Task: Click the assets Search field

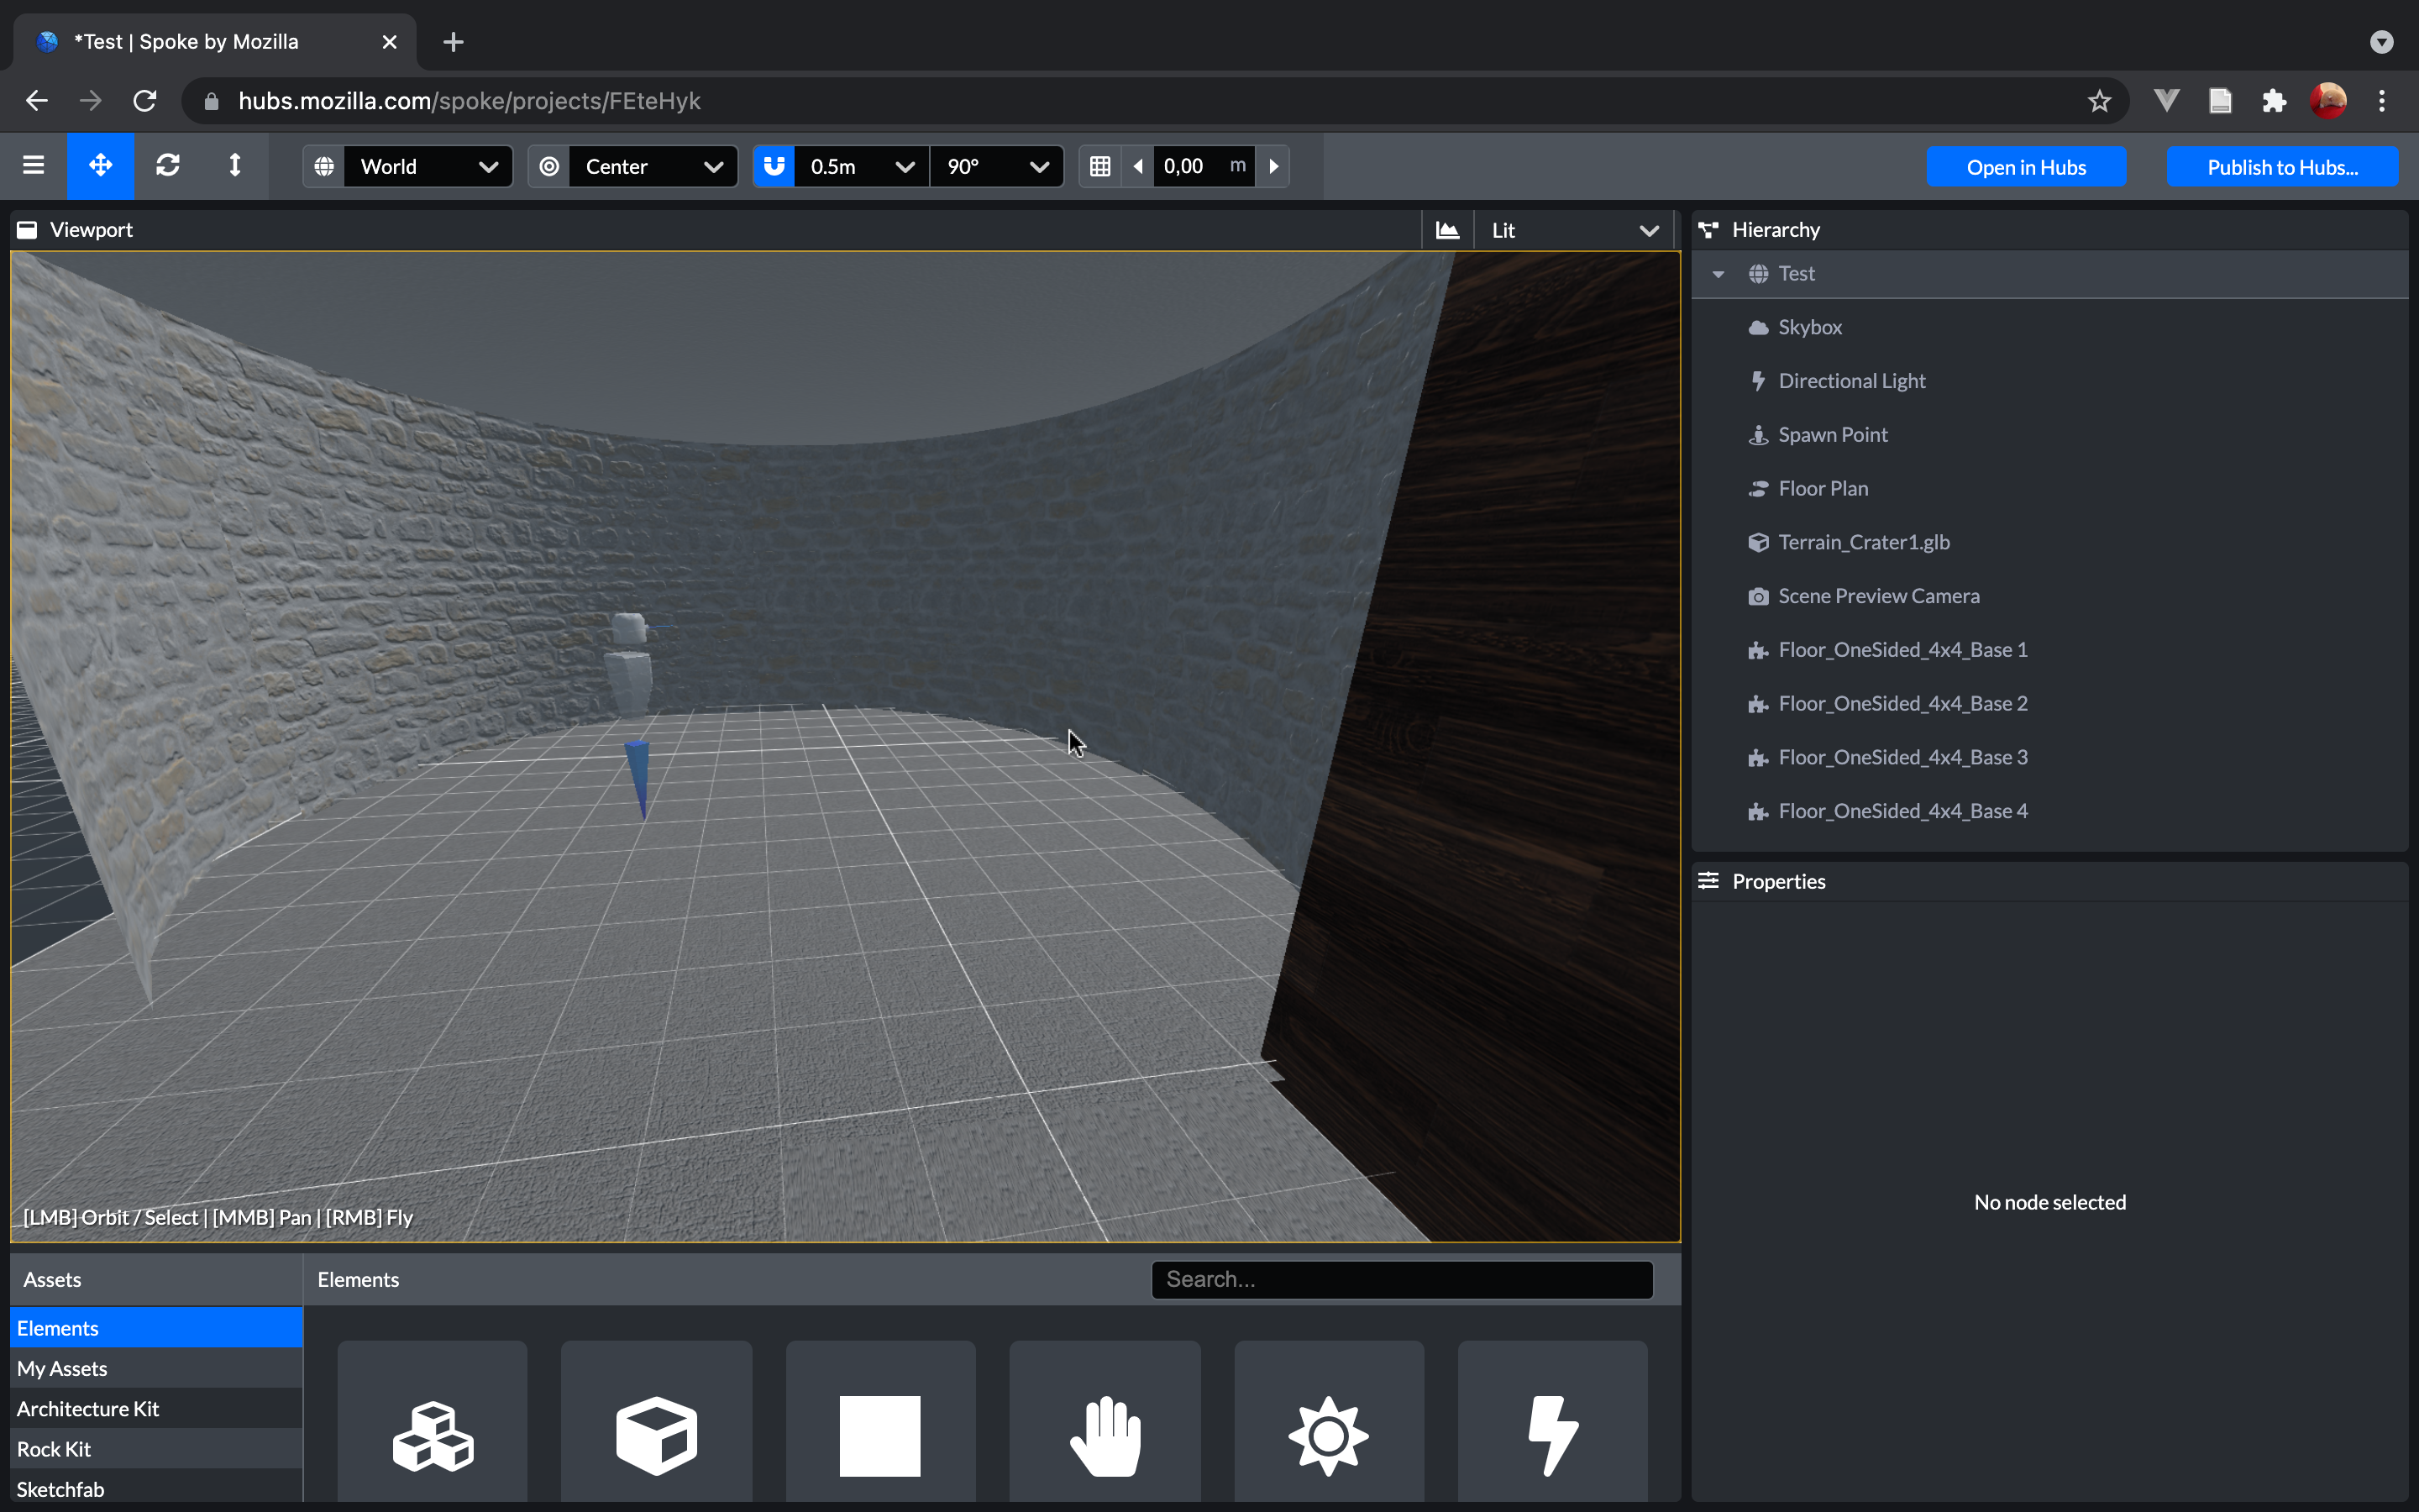Action: (x=1401, y=1280)
